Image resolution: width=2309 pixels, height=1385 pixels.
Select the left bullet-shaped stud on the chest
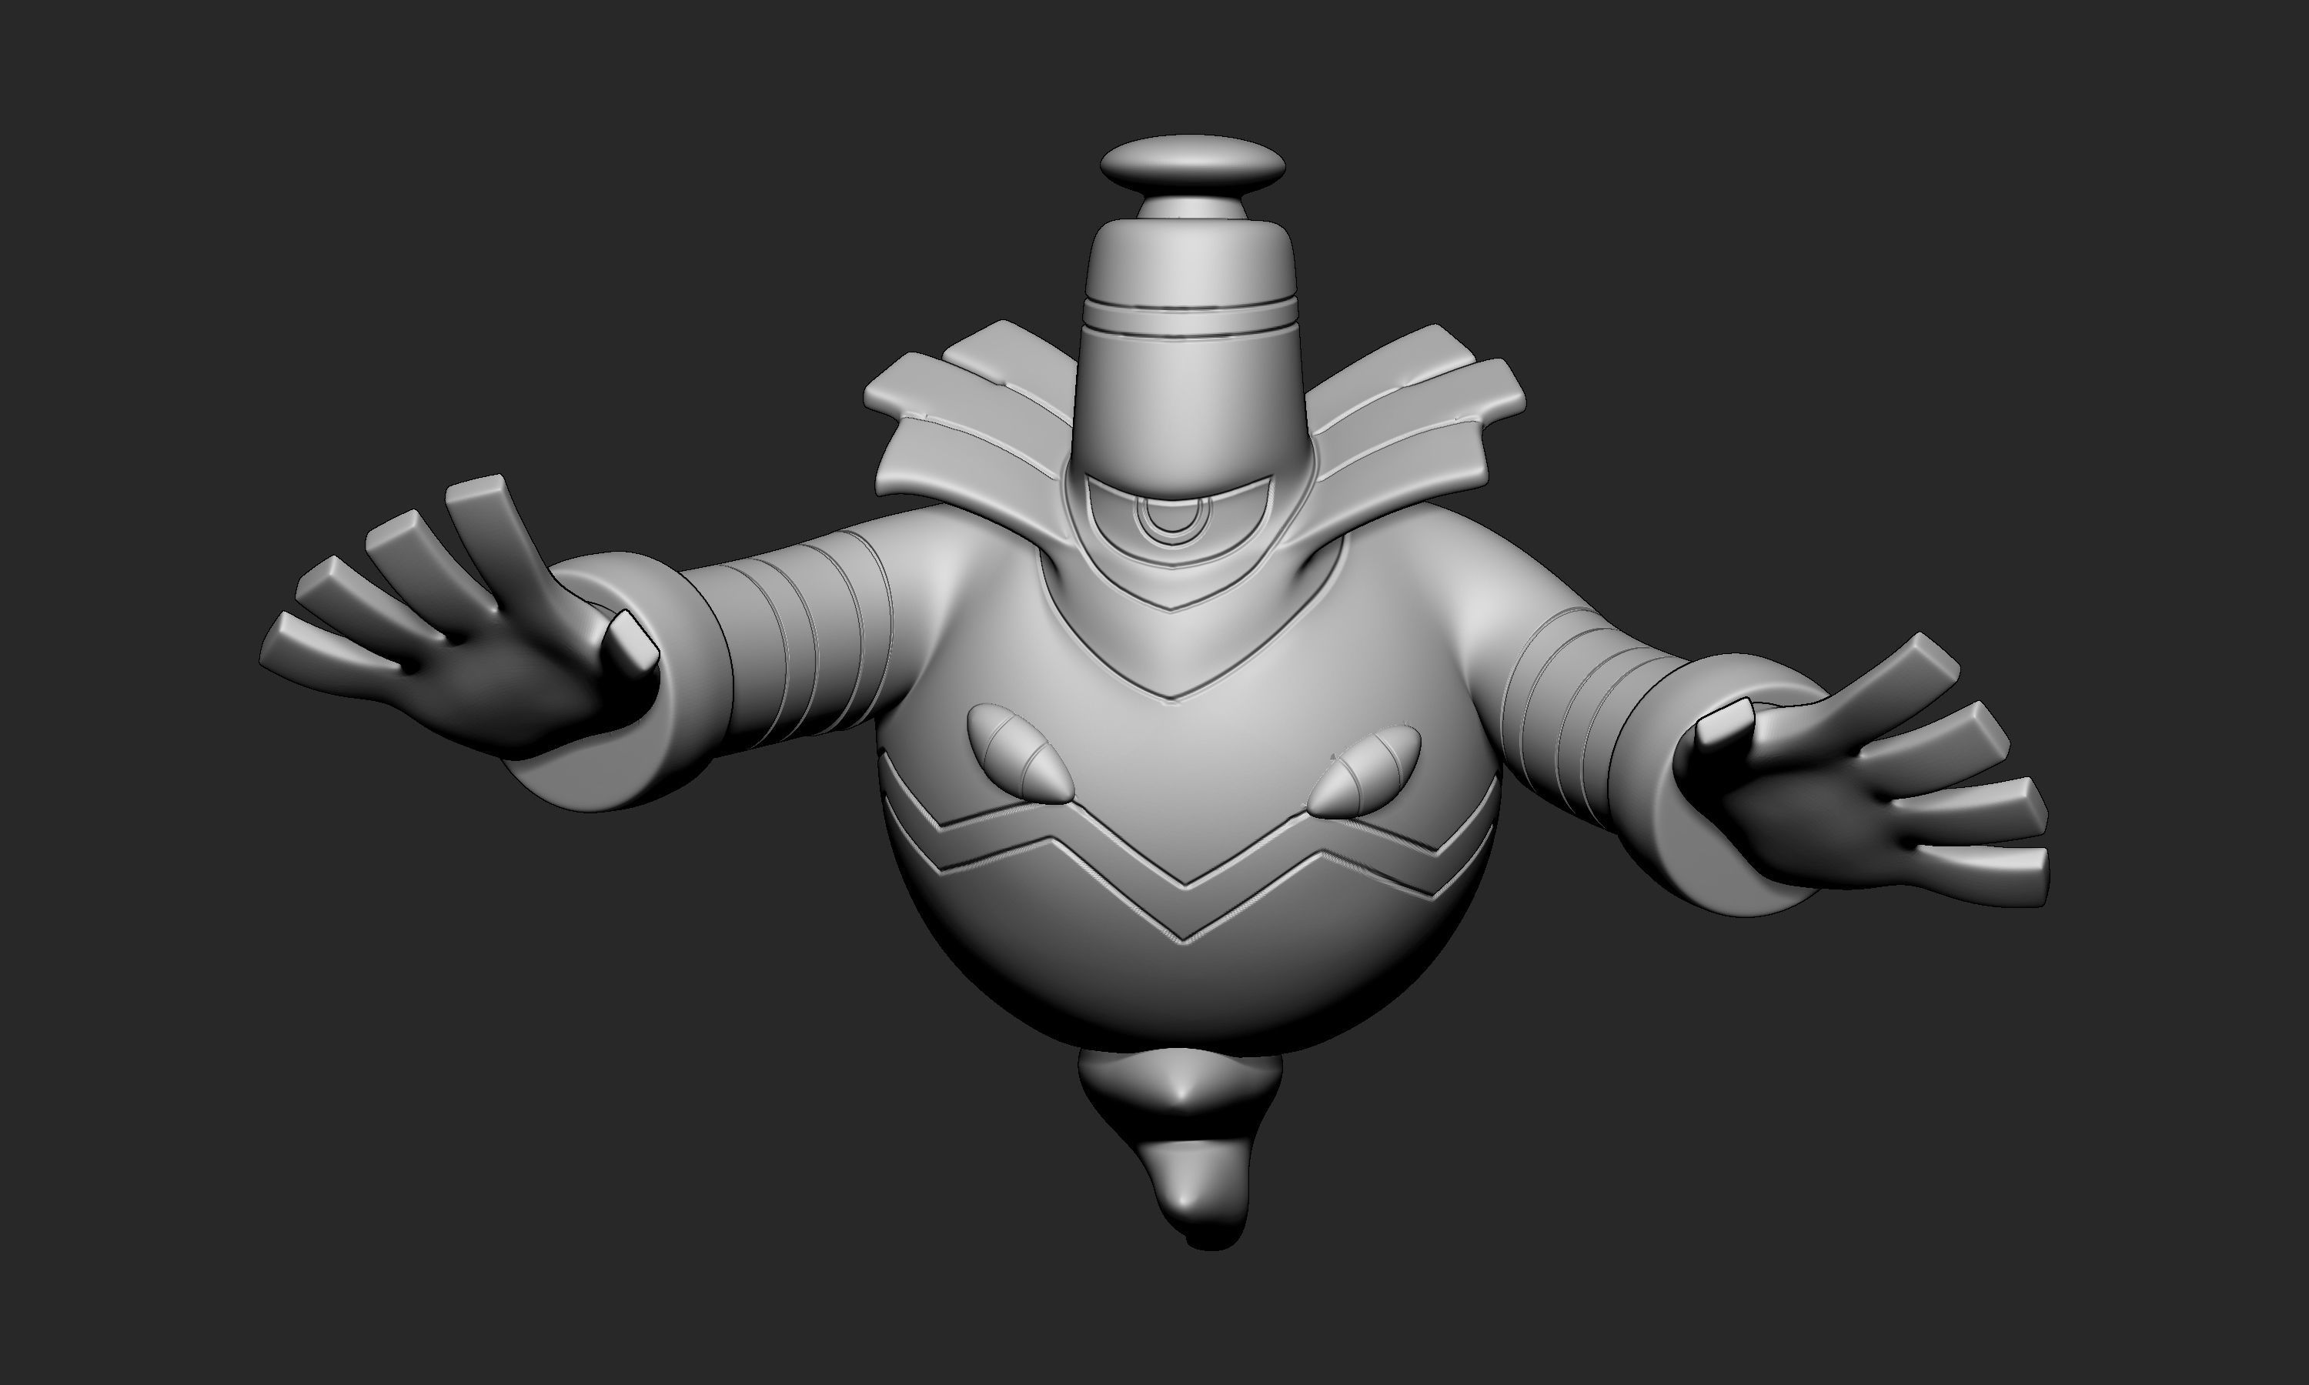tap(1021, 753)
